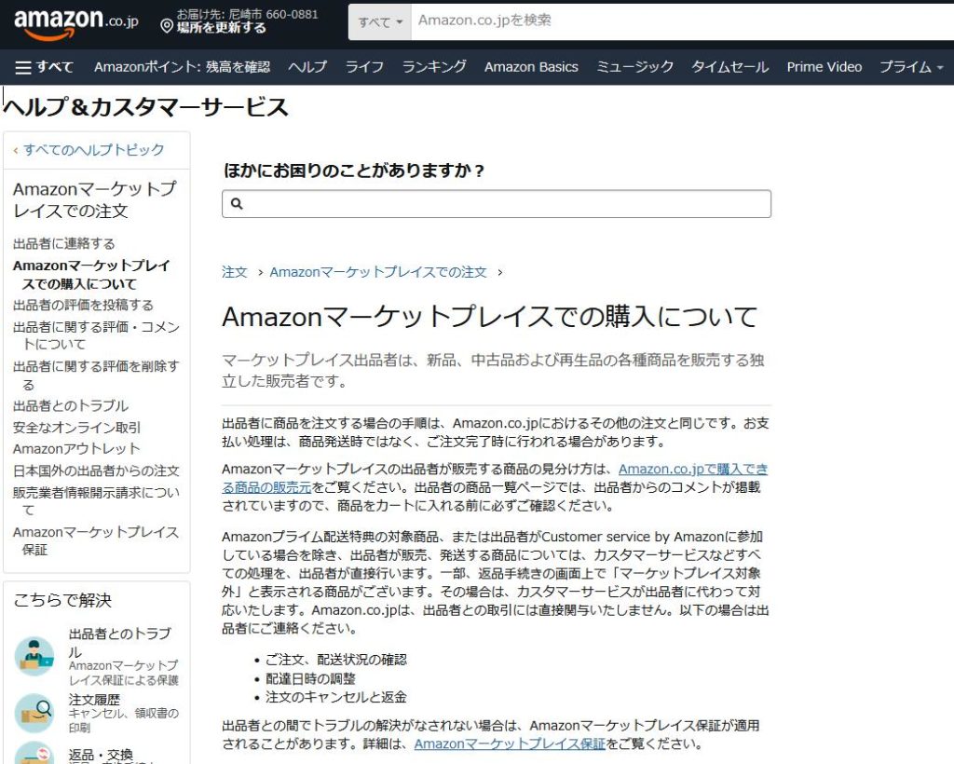
Task: Click the 注文履歴 magnifying-glass package icon
Action: (35, 715)
